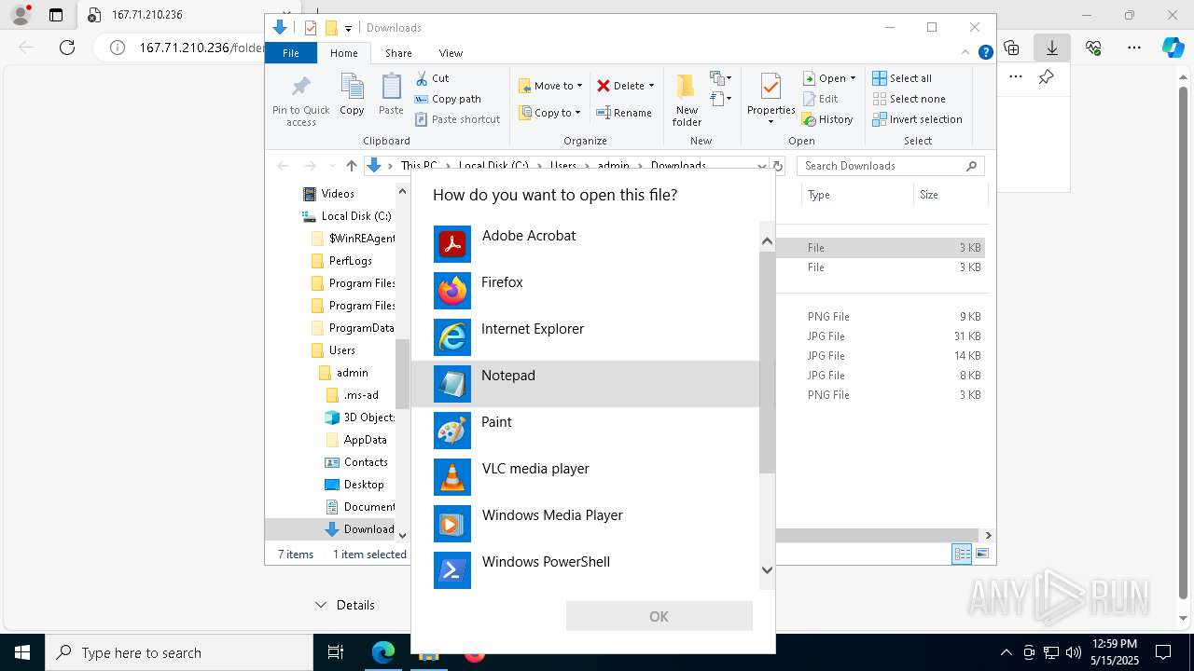Choose Adobe Acrobat icon in app list
1194x671 pixels.
pyautogui.click(x=452, y=244)
